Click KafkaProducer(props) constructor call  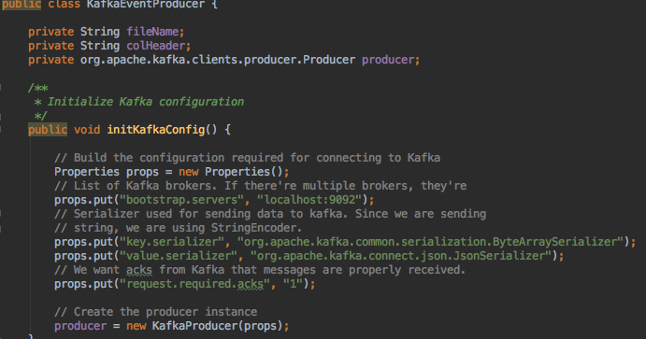218,326
